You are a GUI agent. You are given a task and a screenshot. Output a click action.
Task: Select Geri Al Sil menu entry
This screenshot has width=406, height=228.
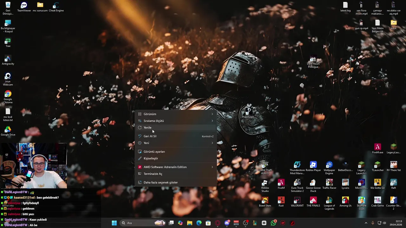[176, 136]
